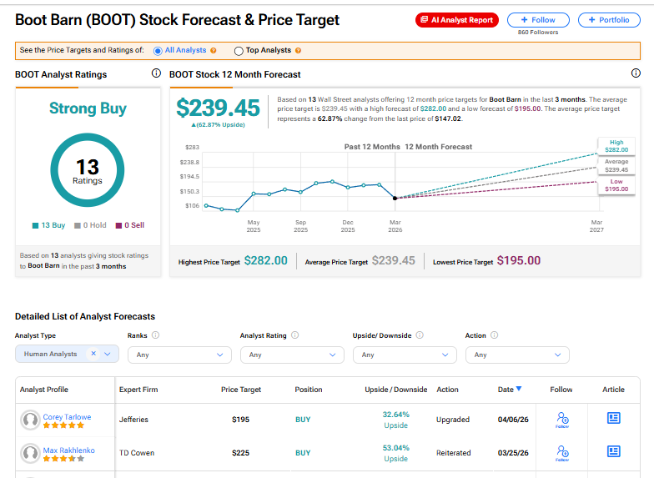This screenshot has height=478, width=654.
Task: Click info icon next to BOOT Analyst Ratings
Action: pos(156,74)
